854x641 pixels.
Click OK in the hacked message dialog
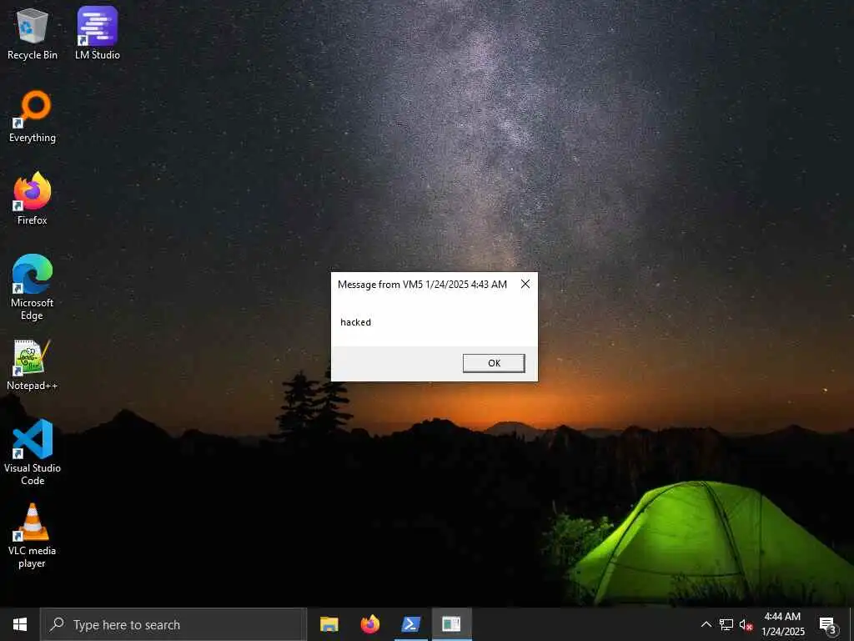pos(494,363)
